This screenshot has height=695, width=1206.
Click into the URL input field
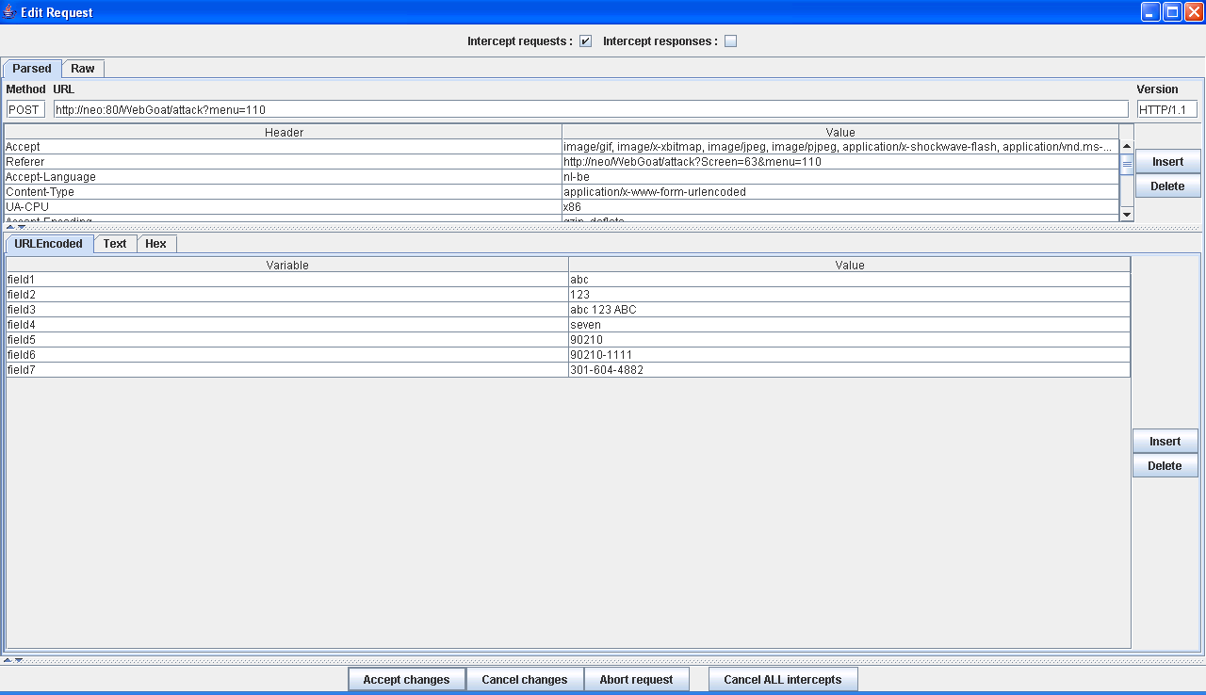[590, 109]
